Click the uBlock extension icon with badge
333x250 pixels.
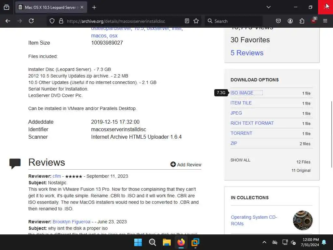314,21
